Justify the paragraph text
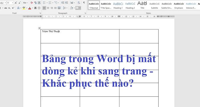The image size is (200, 107). [55, 8]
